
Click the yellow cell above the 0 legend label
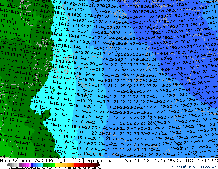tap(56, 165)
